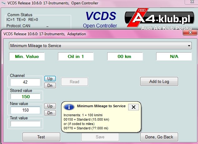This screenshot has height=144, width=198.
Task: Click the Oil in 1 display box
Action: click(x=76, y=56)
